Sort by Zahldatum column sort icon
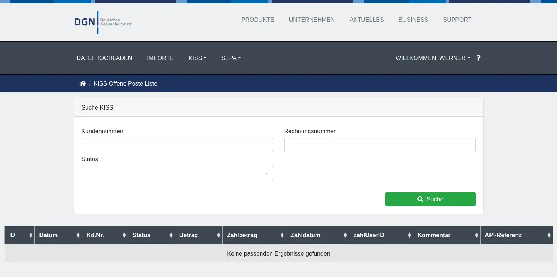 click(x=345, y=235)
